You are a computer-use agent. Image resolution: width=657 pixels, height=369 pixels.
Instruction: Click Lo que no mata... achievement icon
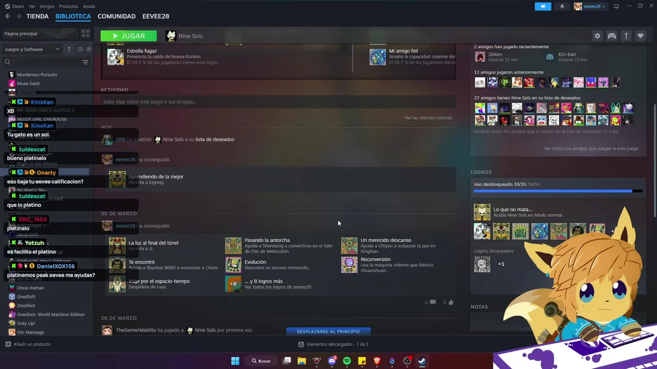coord(482,212)
